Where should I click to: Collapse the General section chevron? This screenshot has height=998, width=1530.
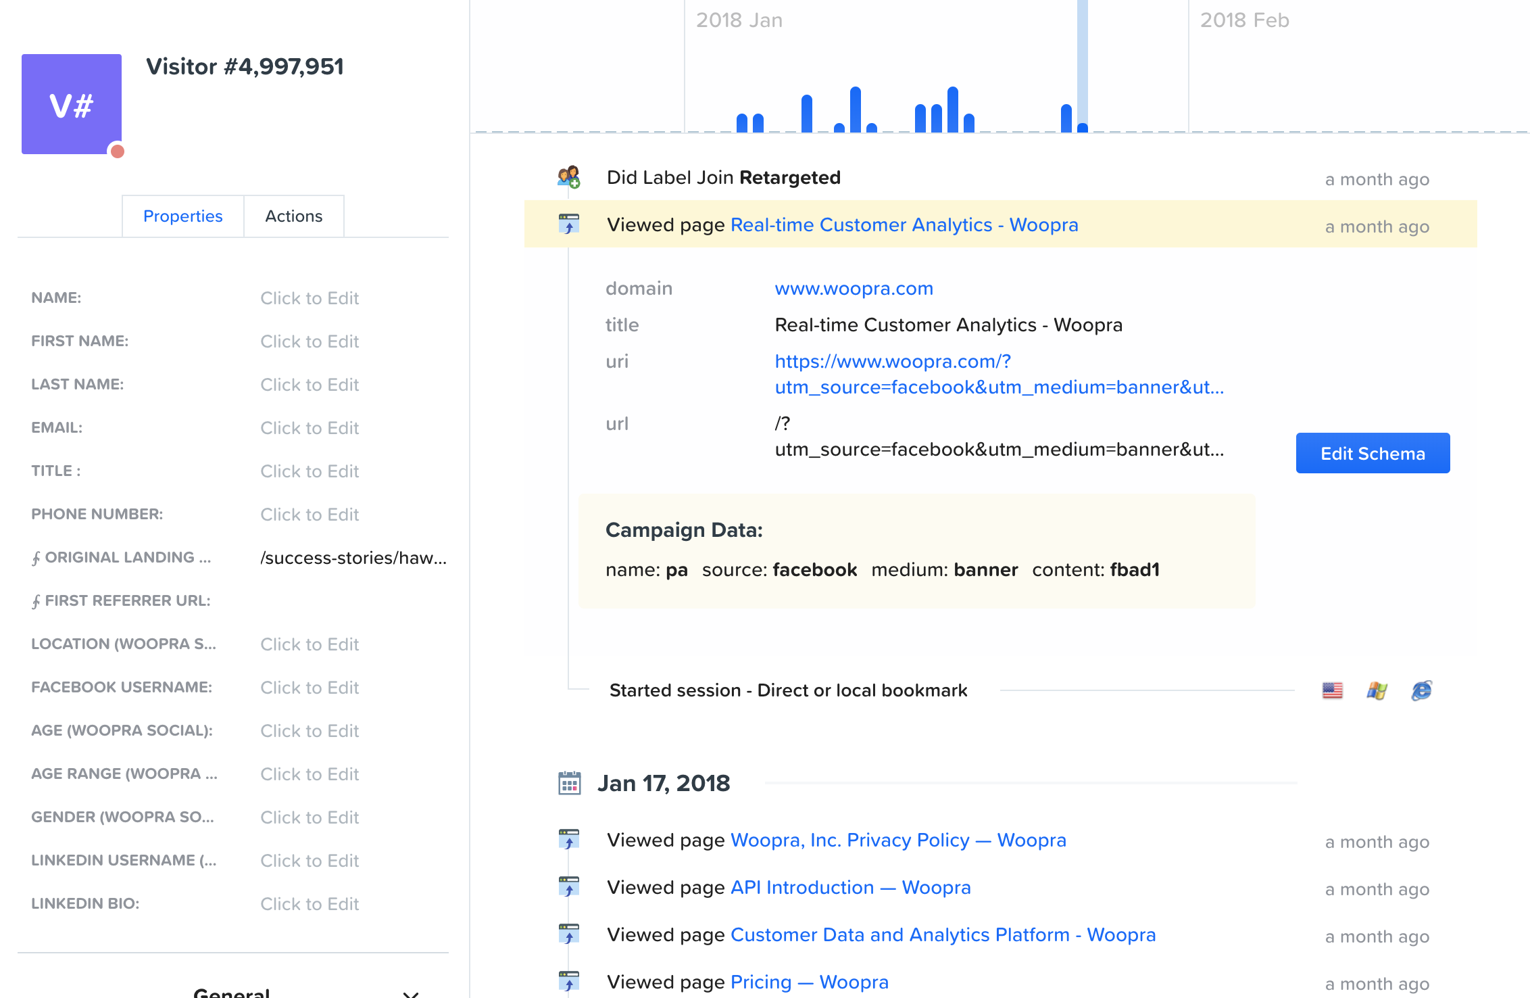pos(410,993)
